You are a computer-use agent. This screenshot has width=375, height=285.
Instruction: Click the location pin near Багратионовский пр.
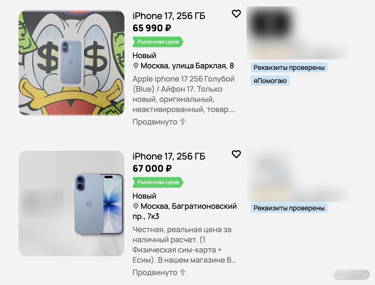pos(136,206)
